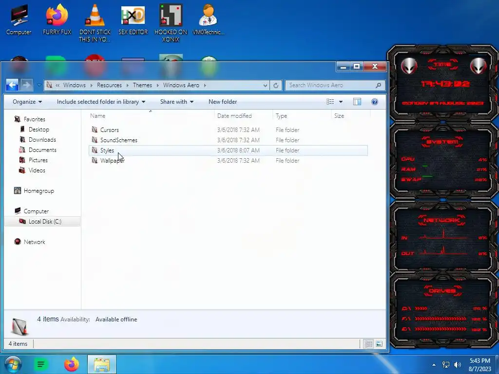Viewport: 499px width, 374px height.
Task: Change view with the view icon button
Action: [x=330, y=102]
